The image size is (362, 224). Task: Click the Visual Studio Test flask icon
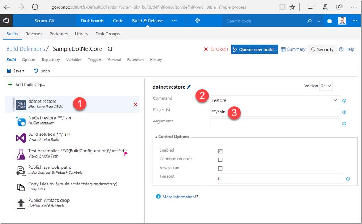tap(21, 154)
